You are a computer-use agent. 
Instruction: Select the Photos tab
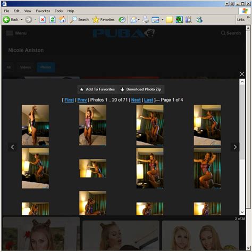click(x=46, y=68)
